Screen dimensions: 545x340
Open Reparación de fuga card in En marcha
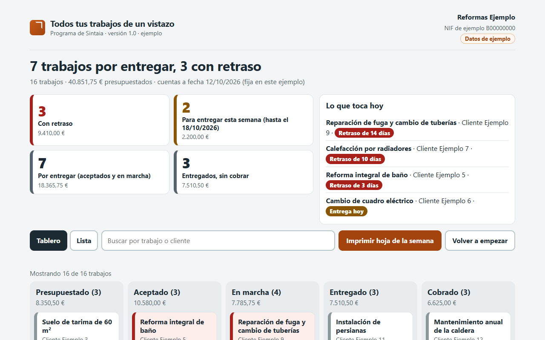pos(272,326)
